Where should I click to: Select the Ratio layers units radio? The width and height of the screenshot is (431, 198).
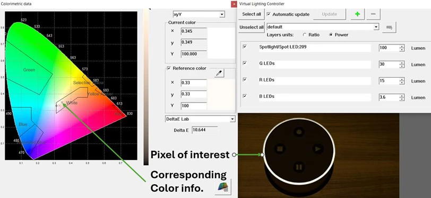(304, 35)
